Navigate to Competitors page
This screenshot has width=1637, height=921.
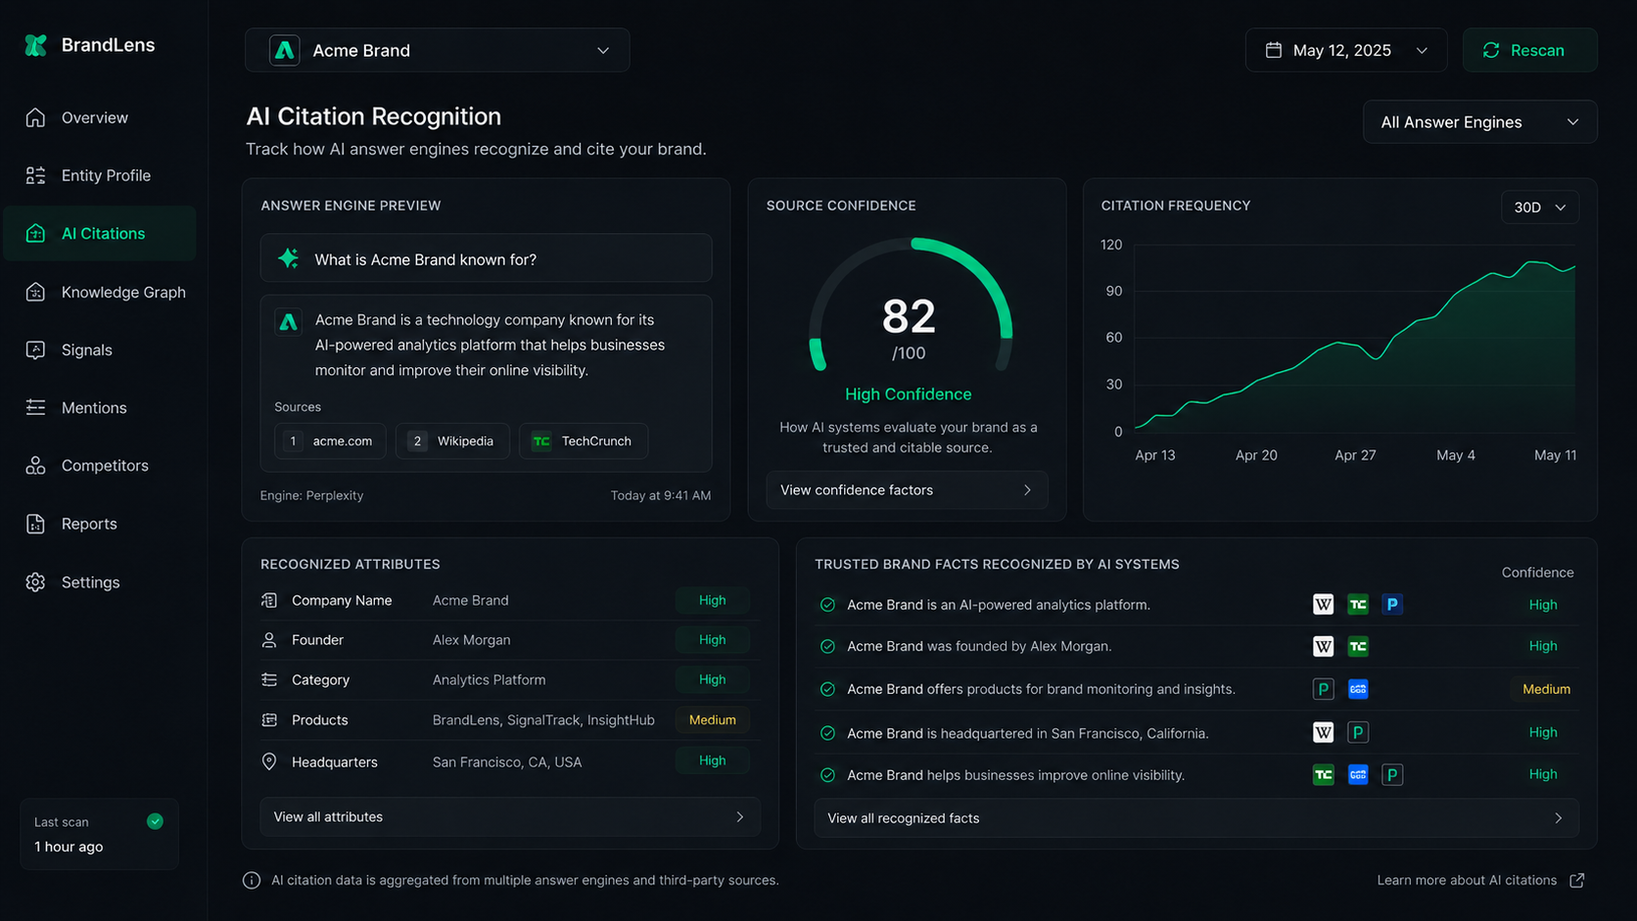pos(100,465)
